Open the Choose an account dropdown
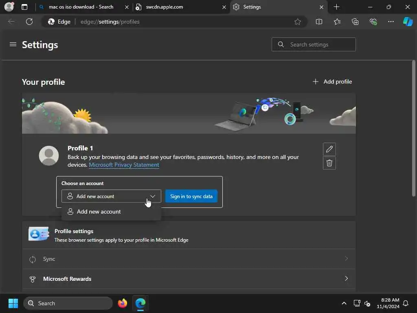The width and height of the screenshot is (417, 313). pyautogui.click(x=111, y=196)
